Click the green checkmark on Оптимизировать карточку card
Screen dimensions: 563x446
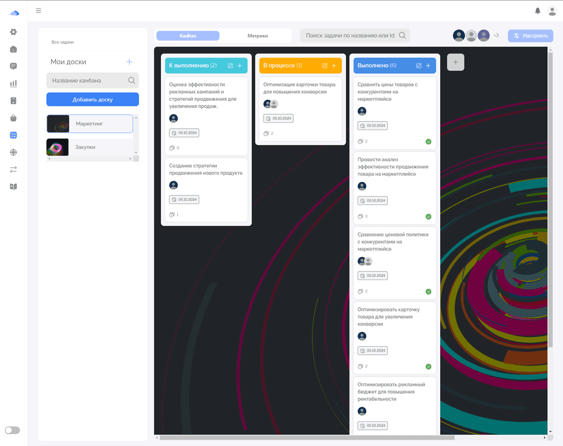[428, 367]
